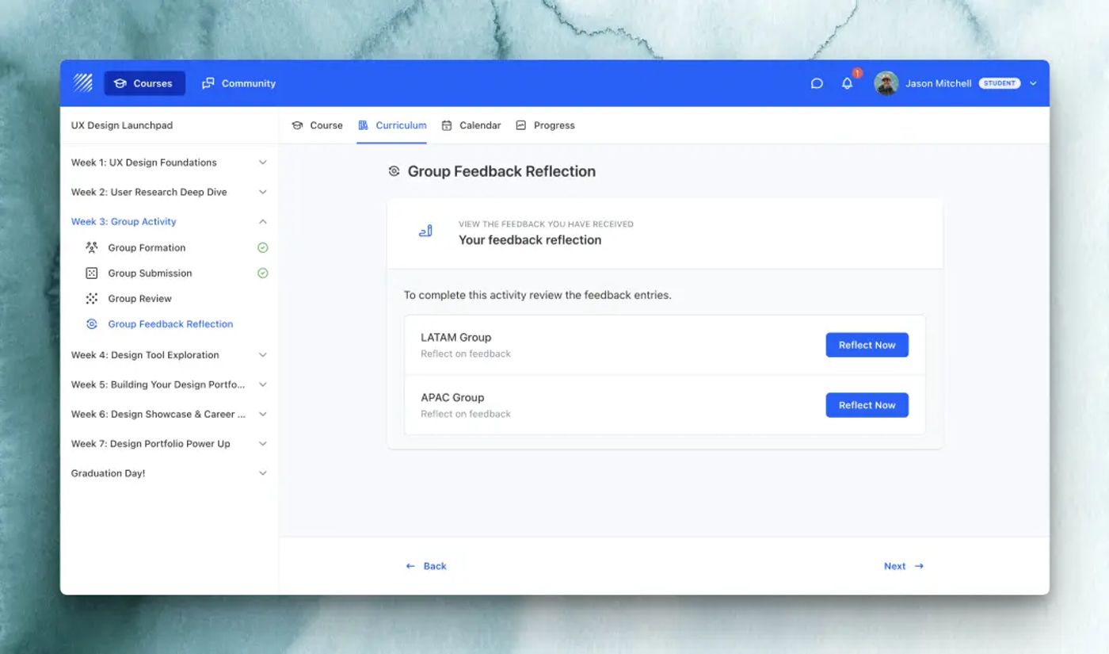The height and width of the screenshot is (654, 1109).
Task: Click the APAC Group entry title
Action: 452,398
